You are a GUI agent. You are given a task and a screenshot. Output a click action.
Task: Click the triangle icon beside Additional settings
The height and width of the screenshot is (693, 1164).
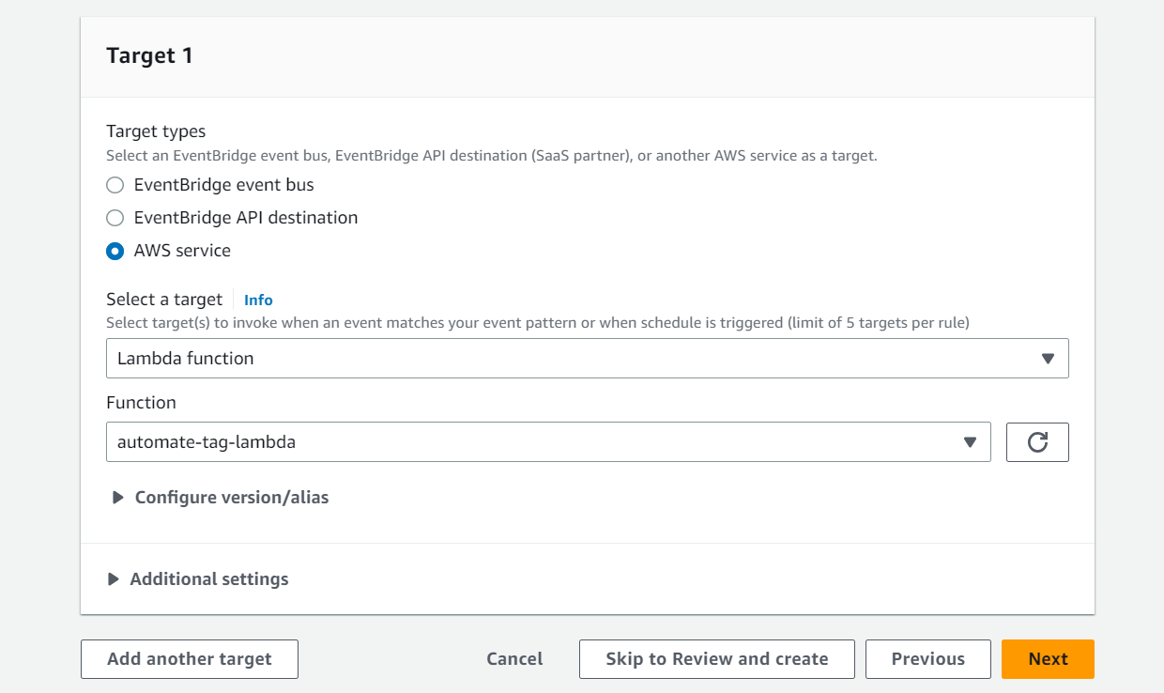114,579
